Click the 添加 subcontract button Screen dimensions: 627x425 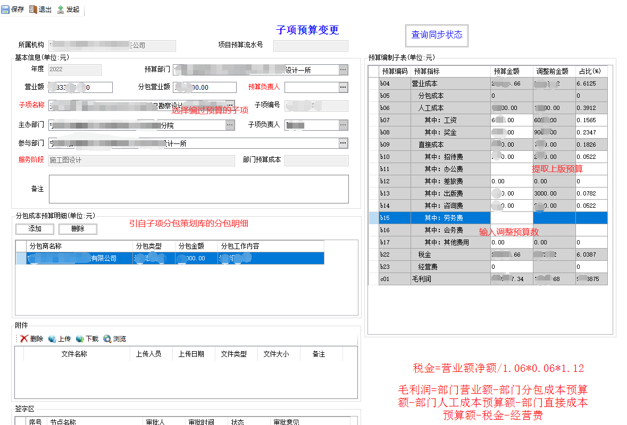[35, 229]
